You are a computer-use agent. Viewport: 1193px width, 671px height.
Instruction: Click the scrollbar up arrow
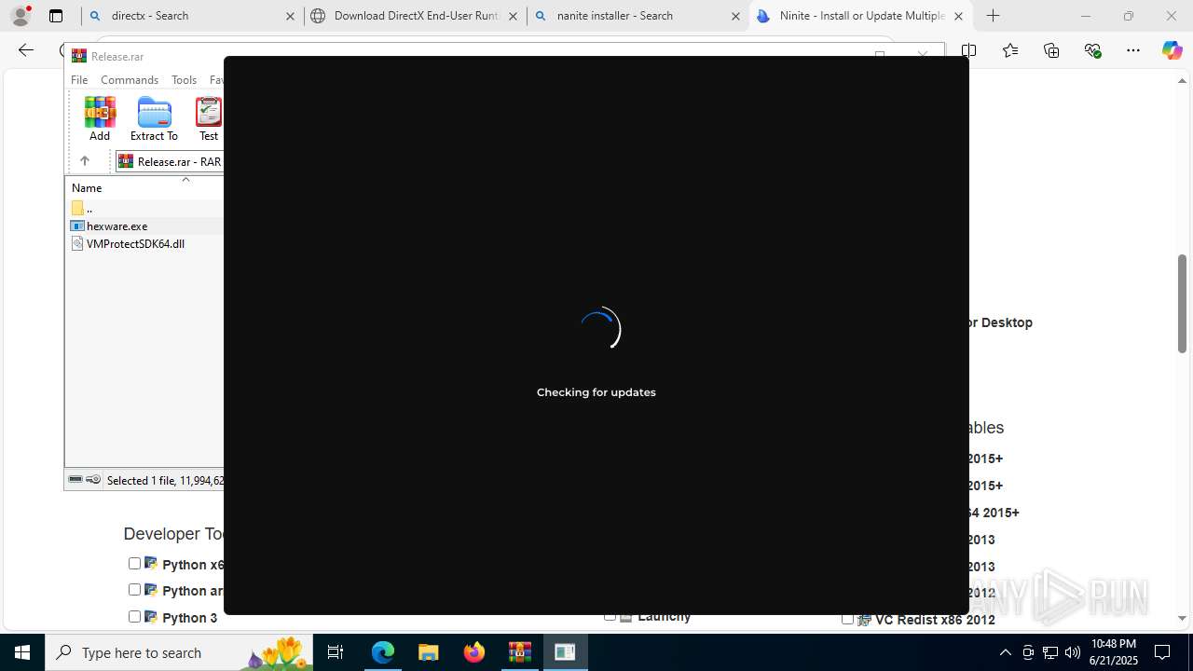(1182, 81)
